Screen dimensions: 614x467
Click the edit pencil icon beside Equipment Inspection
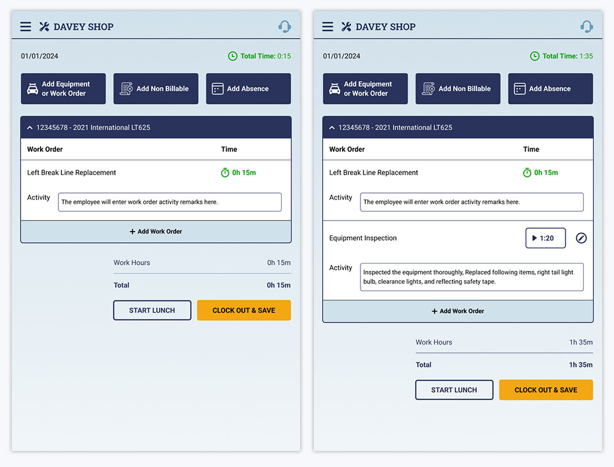[x=581, y=238]
